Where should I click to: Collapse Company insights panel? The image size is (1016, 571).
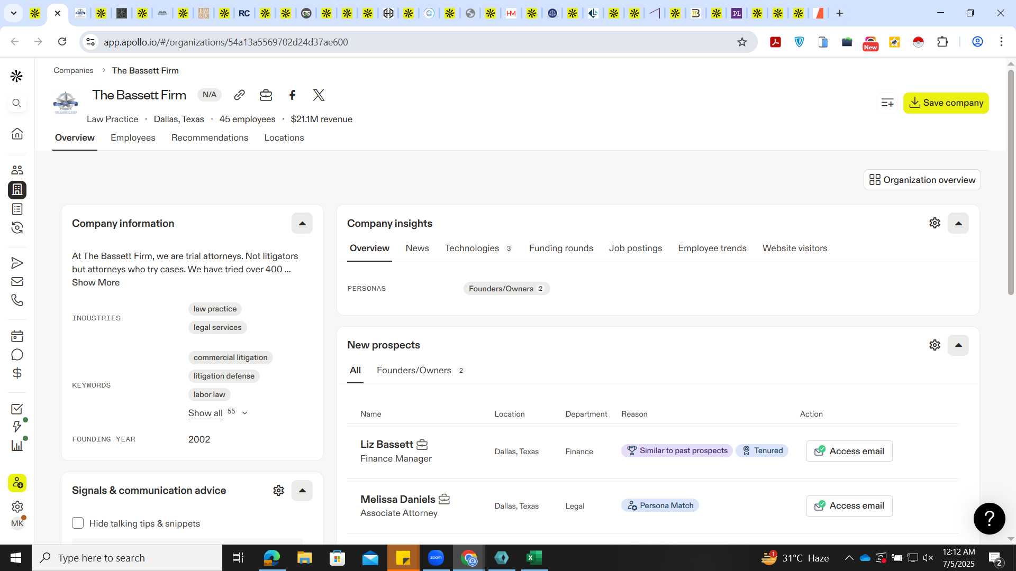click(x=958, y=223)
